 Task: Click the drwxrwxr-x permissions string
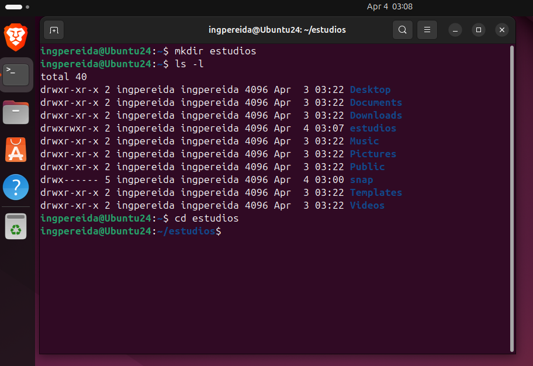70,128
